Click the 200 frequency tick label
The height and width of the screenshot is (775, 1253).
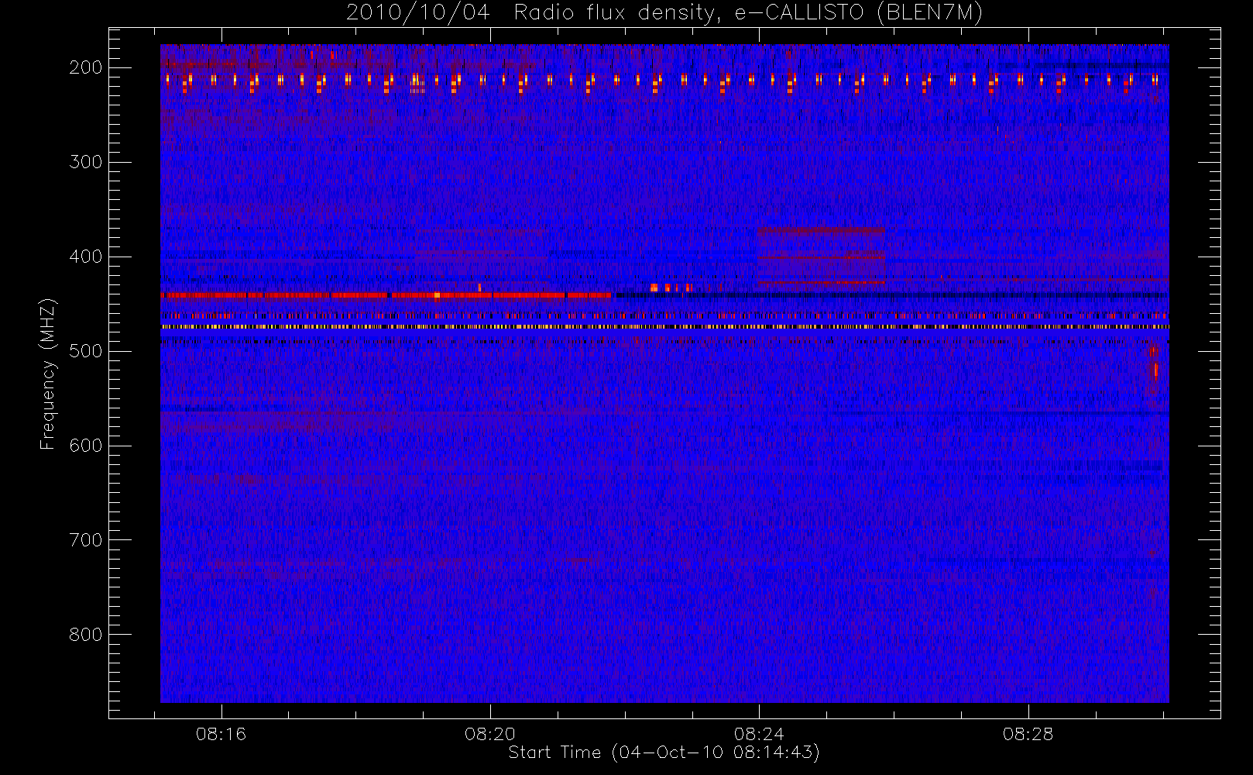[85, 67]
